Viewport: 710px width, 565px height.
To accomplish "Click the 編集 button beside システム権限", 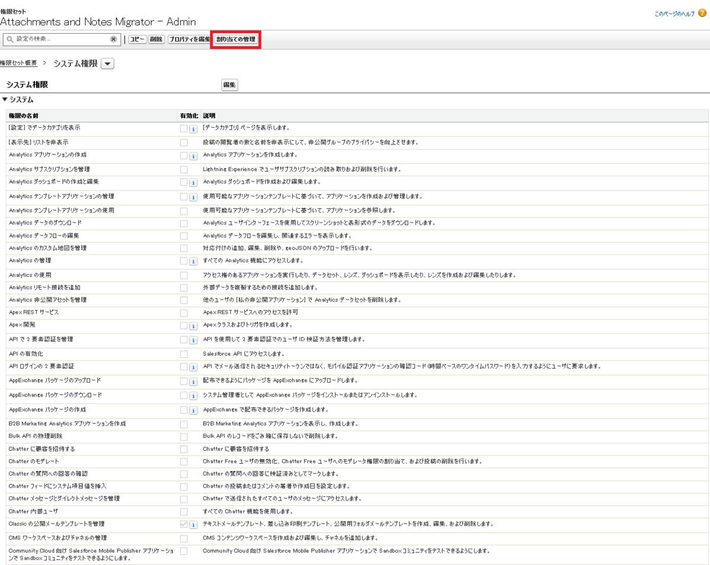I will point(230,85).
